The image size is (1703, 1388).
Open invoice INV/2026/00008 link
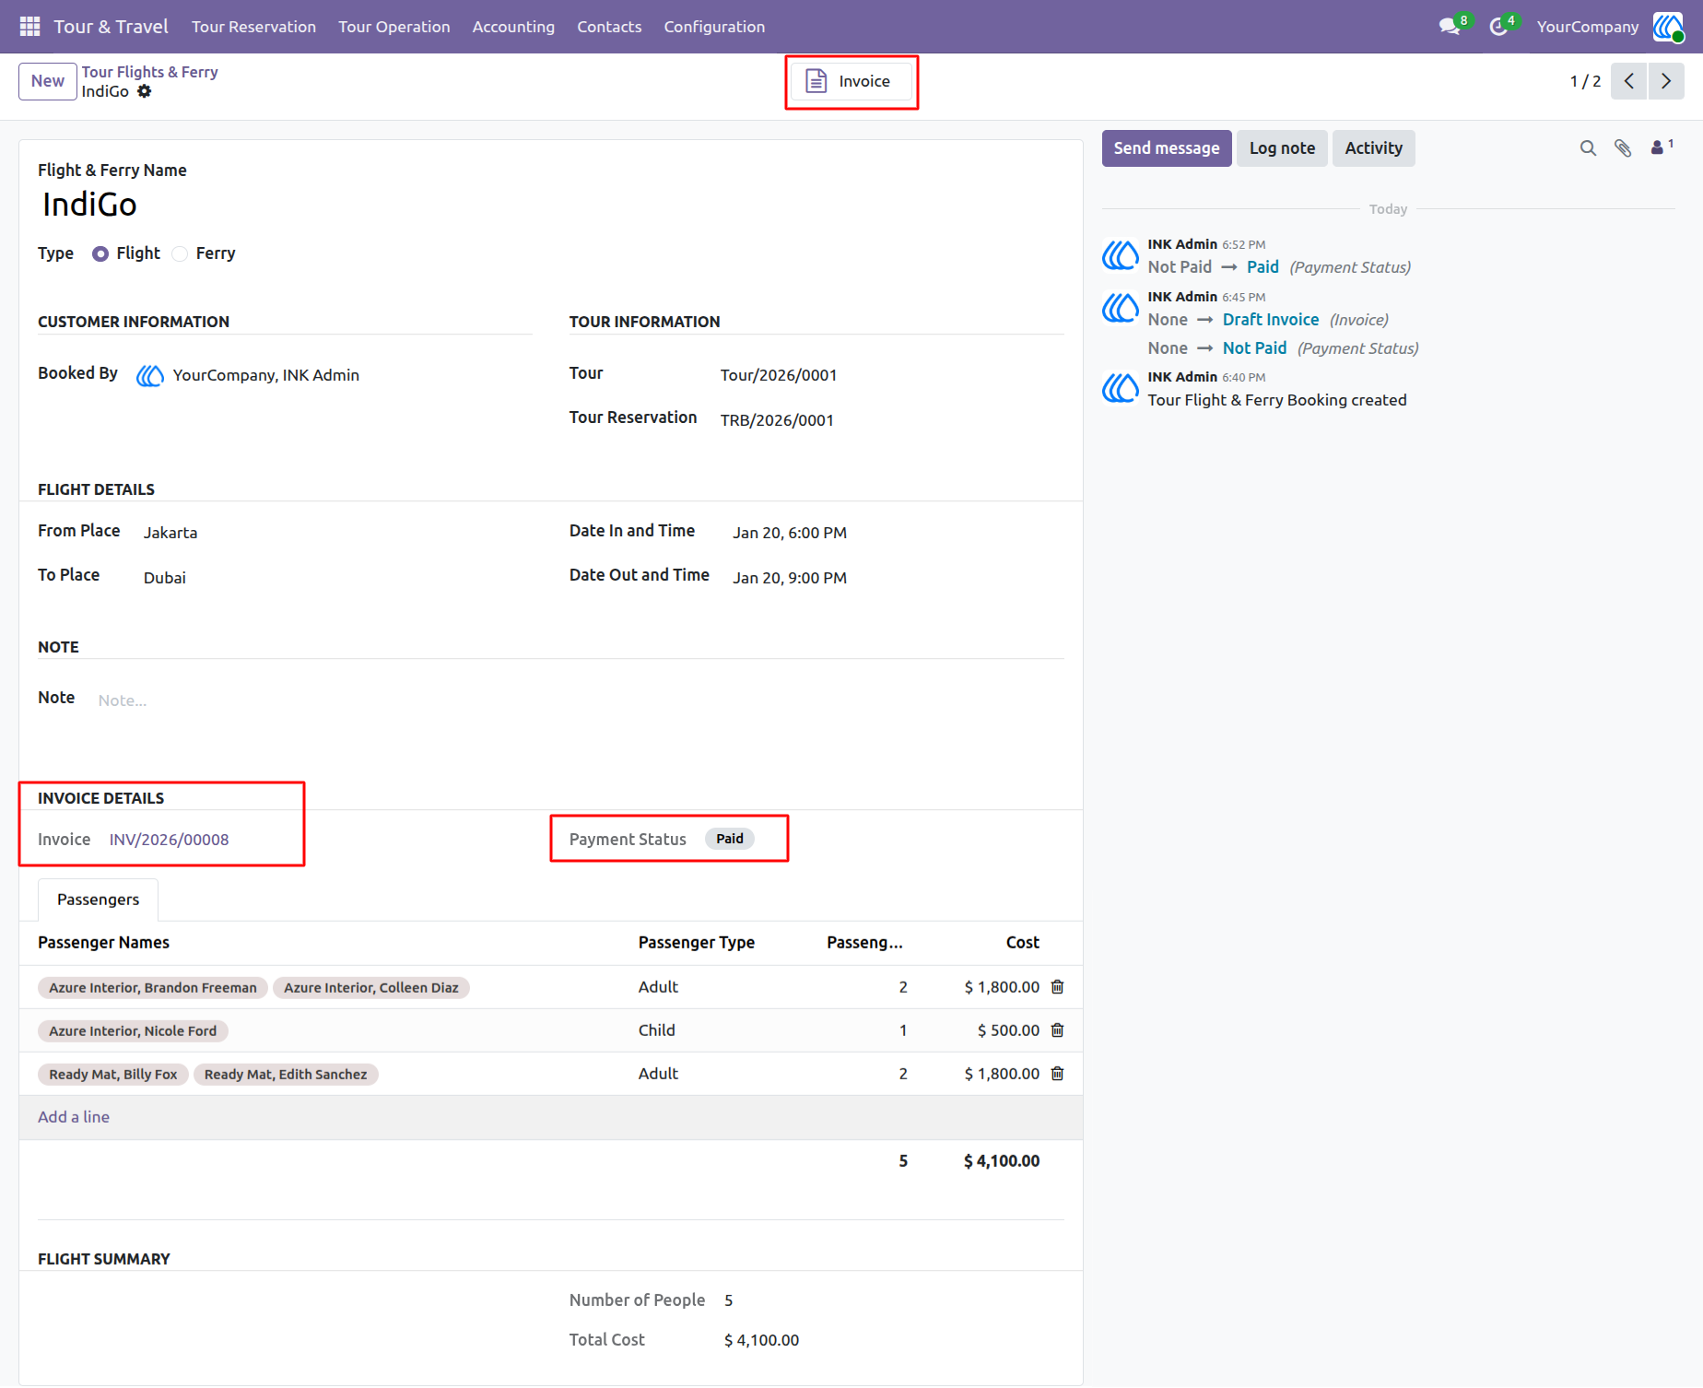[x=169, y=840]
